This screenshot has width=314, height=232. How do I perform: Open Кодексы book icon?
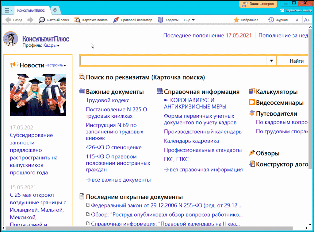pos(161,20)
